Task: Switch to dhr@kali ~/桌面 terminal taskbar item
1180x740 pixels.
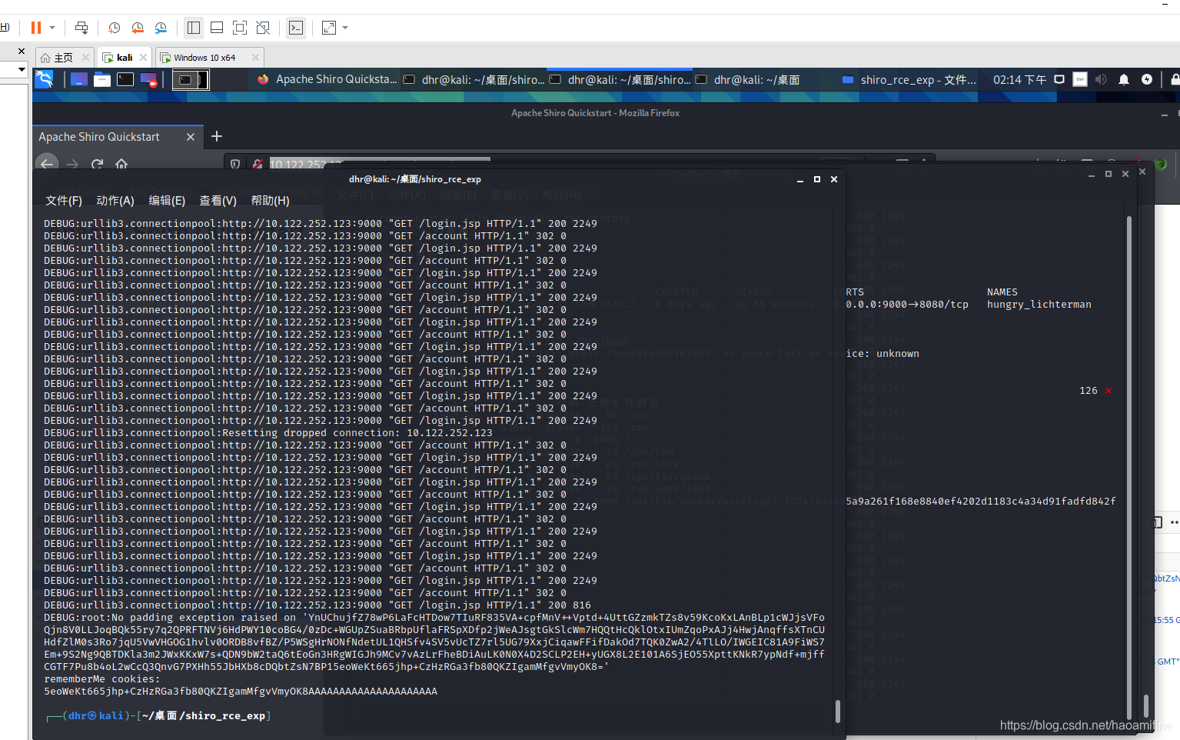Action: pyautogui.click(x=750, y=79)
